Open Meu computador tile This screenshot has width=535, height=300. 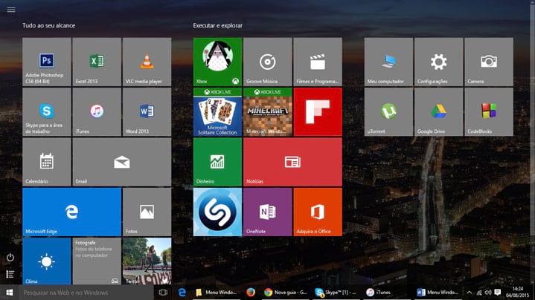pyautogui.click(x=388, y=62)
